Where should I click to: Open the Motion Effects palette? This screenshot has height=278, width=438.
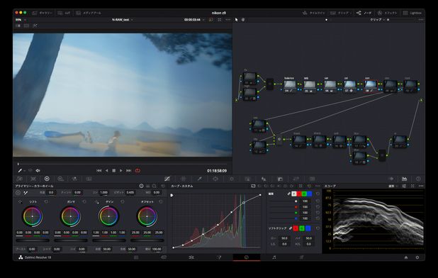click(x=89, y=179)
